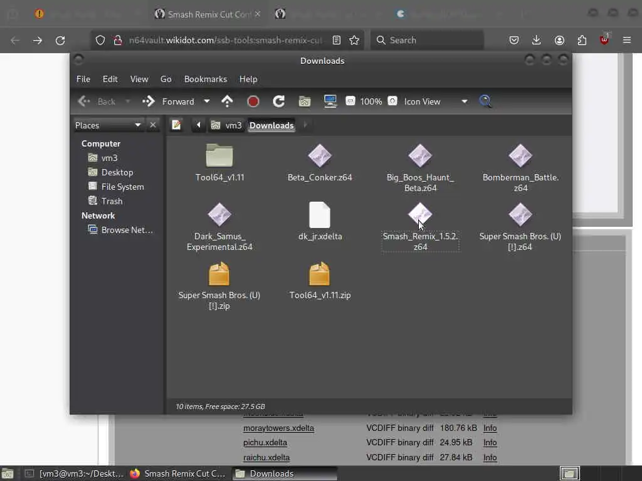Screen dimensions: 642x481
Task: Select File System in Places sidebar
Action: [116, 187]
